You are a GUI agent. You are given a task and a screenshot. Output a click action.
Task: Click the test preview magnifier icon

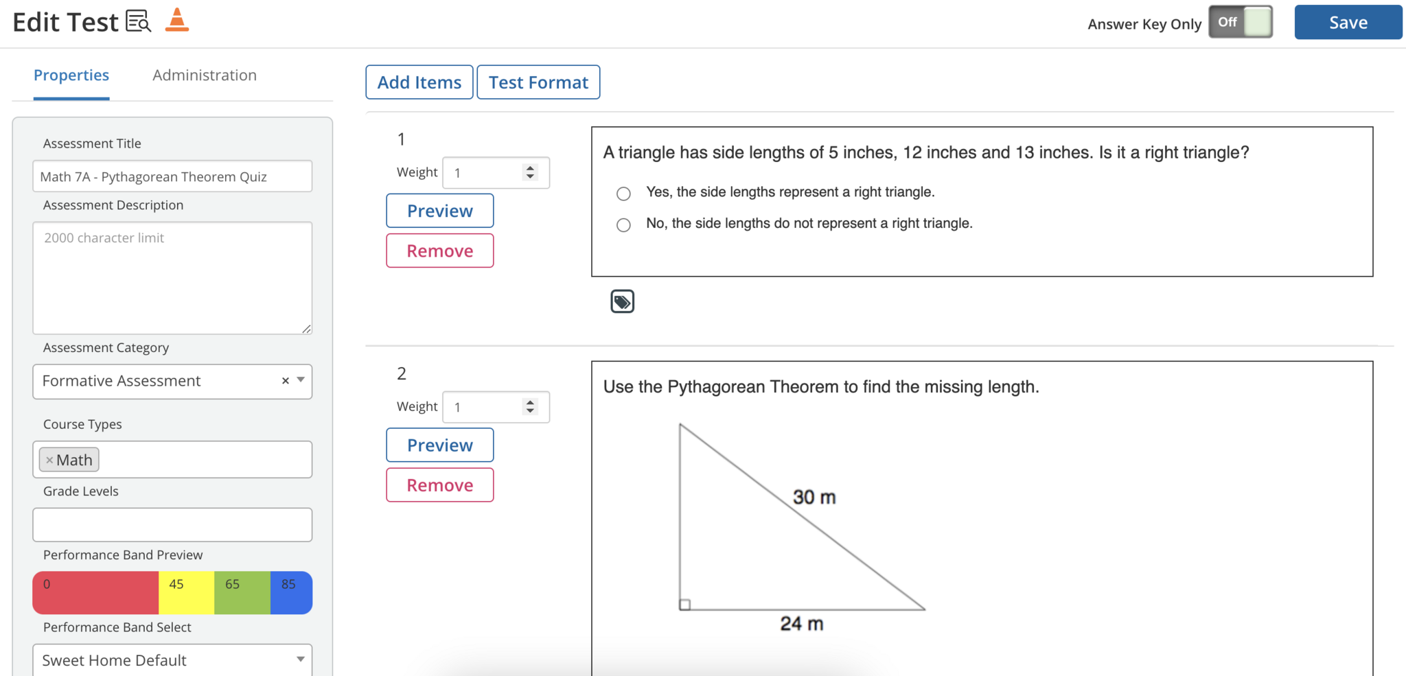tap(139, 22)
